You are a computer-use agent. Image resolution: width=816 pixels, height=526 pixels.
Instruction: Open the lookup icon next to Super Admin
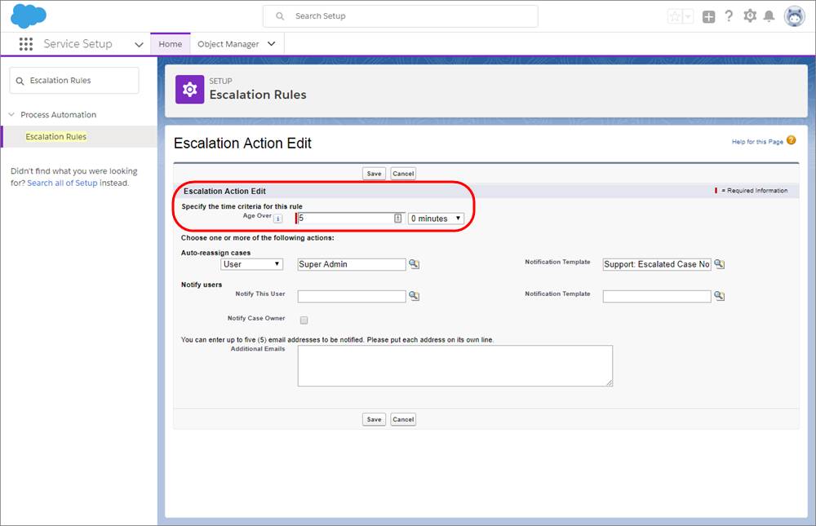pyautogui.click(x=414, y=264)
